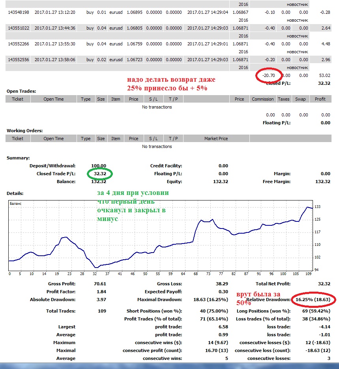
Task: Click Expected Payoff value 0.30
Action: pyautogui.click(x=223, y=292)
